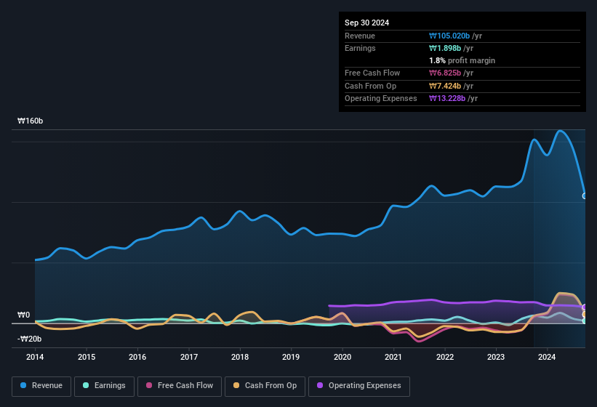Click the 2016 x-axis label
Image resolution: width=597 pixels, height=407 pixels.
tap(137, 357)
